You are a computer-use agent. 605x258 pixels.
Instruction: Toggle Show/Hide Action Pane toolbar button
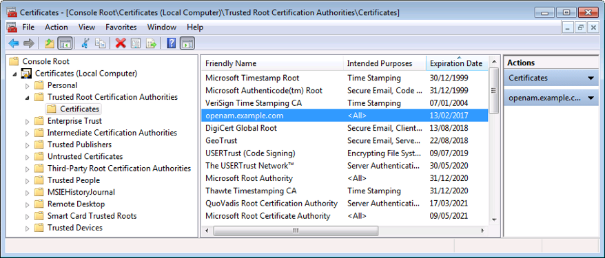(x=187, y=43)
